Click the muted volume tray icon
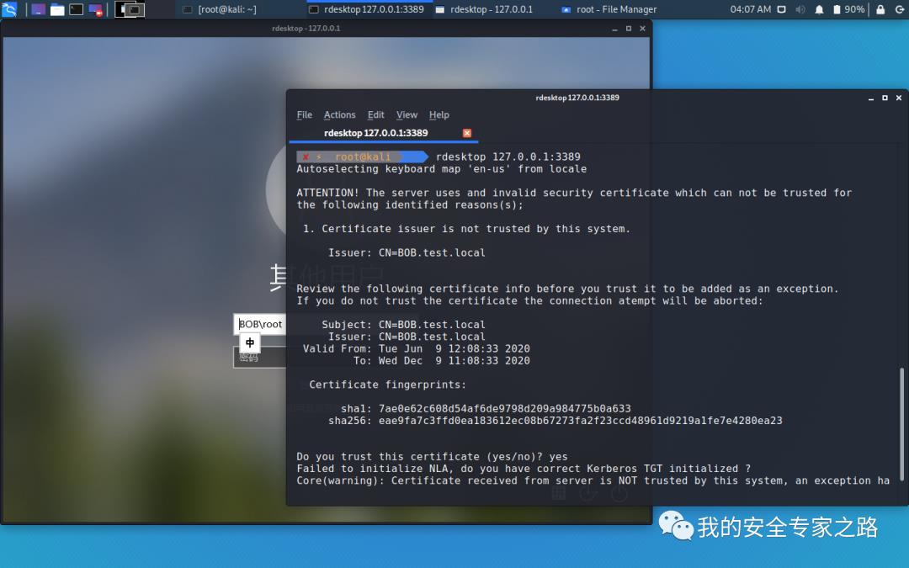The height and width of the screenshot is (568, 909). tap(800, 9)
